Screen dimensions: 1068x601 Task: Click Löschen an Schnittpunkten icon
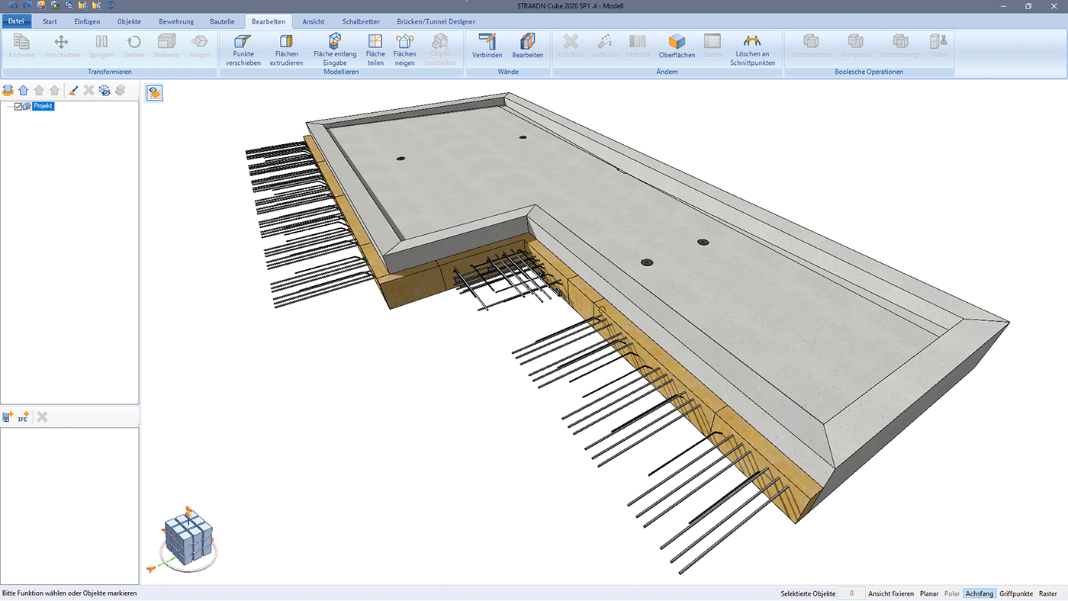click(752, 50)
